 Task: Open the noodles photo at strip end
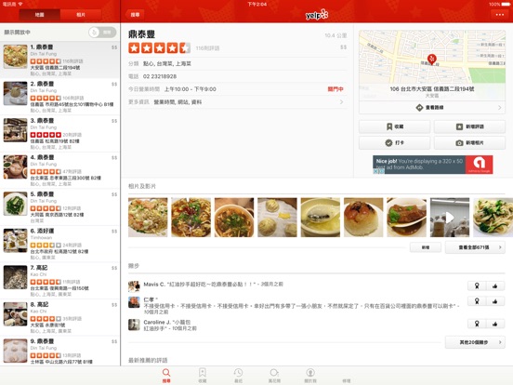coord(493,217)
